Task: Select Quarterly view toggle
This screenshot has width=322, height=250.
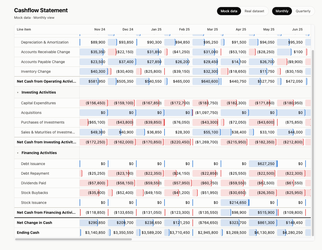Action: (x=303, y=11)
